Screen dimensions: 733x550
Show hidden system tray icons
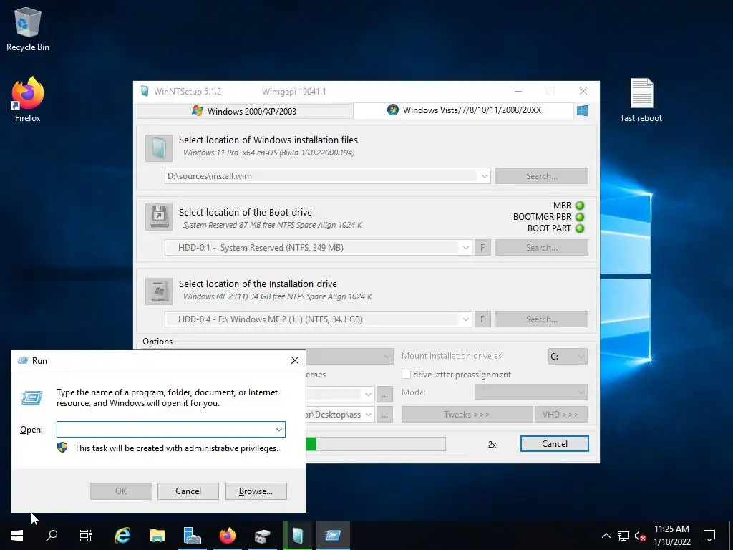tap(606, 536)
